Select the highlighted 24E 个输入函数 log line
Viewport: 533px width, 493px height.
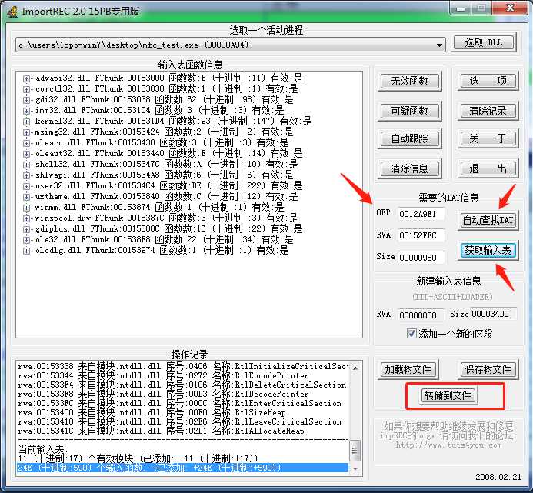click(183, 468)
